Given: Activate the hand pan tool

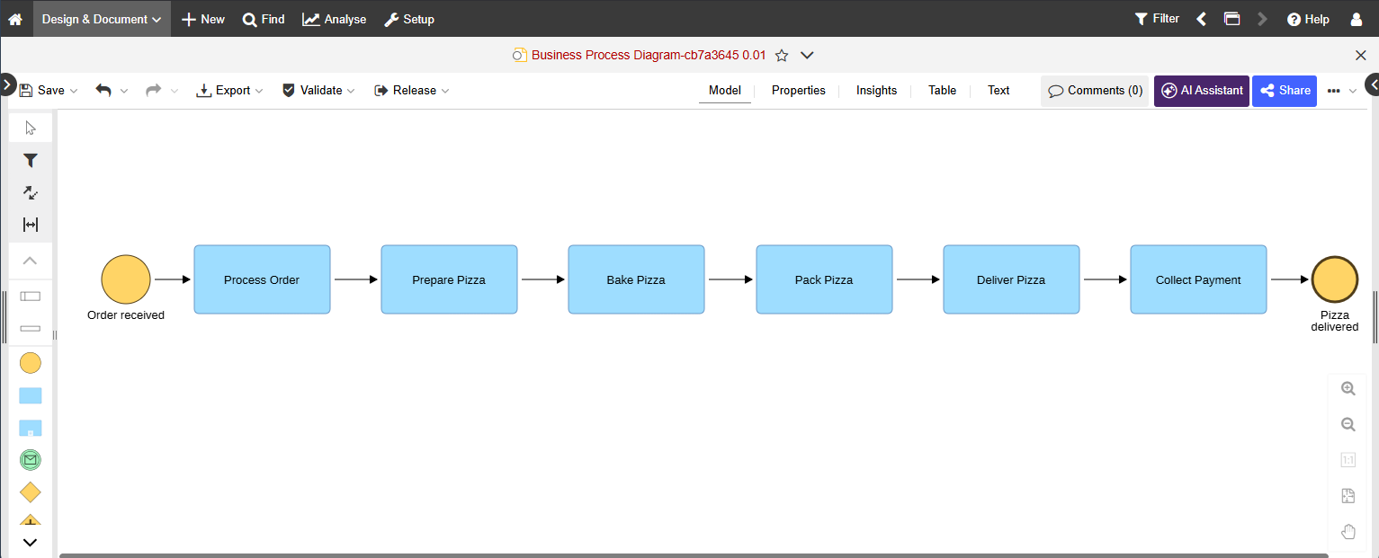Looking at the screenshot, I should pos(1348,531).
